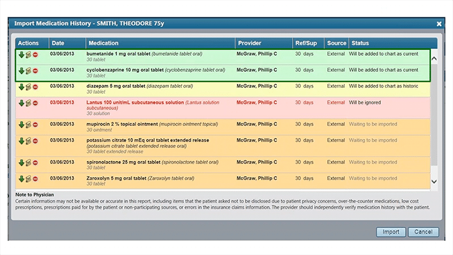Click green import arrow for potassium citrate row

pos(22,141)
